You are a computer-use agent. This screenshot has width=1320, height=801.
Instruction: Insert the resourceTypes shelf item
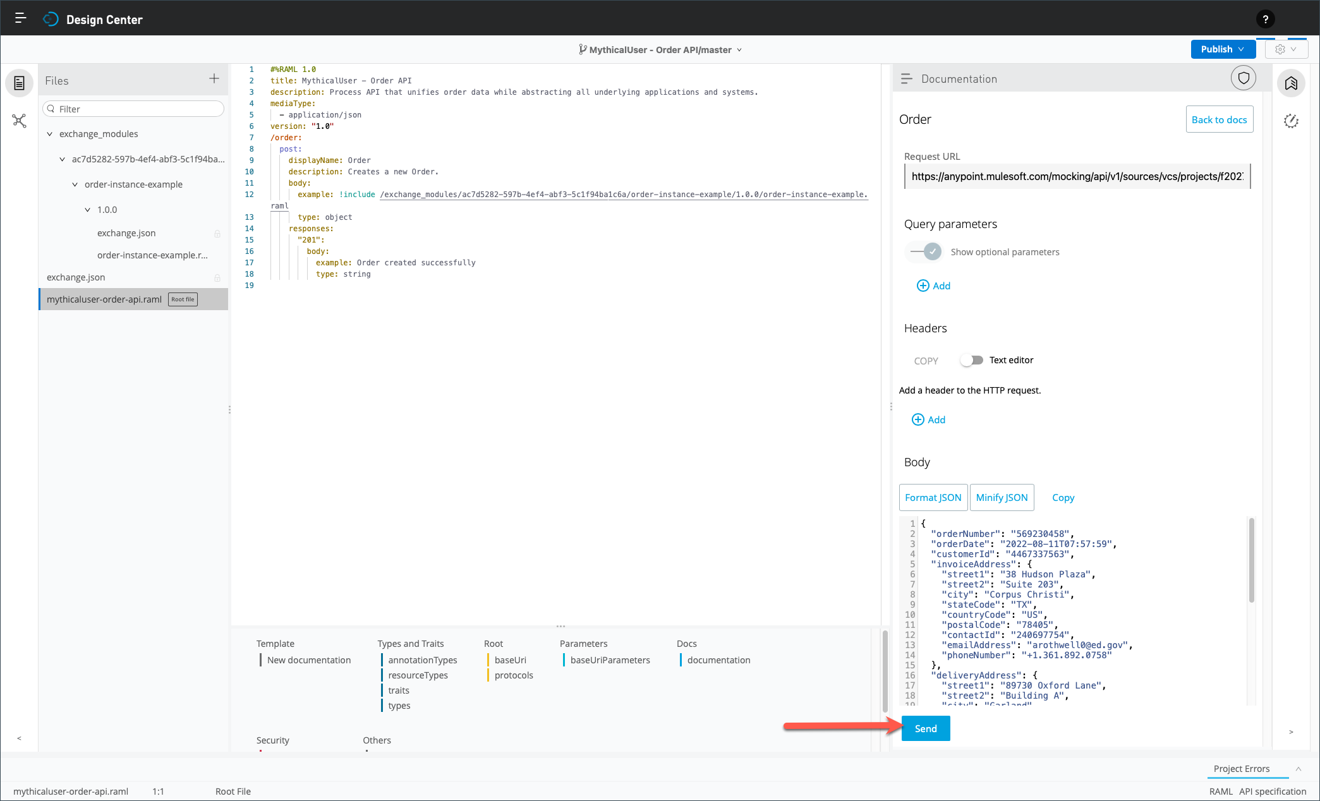(418, 675)
